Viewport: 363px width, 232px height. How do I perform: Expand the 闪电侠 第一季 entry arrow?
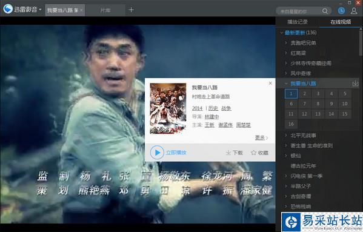tap(286, 176)
